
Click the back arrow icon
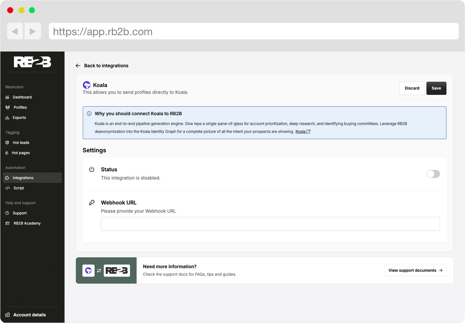(x=78, y=65)
